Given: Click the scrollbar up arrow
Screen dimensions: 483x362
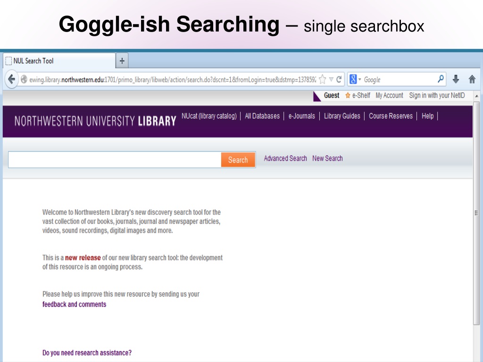Looking at the screenshot, I should click(x=476, y=96).
